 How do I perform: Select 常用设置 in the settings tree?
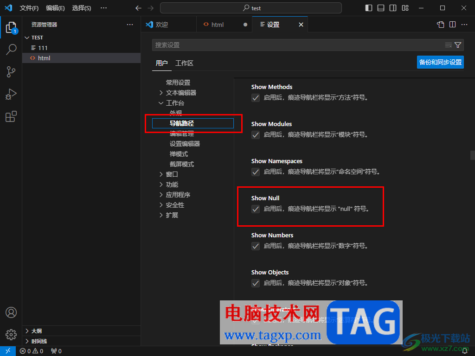[178, 83]
